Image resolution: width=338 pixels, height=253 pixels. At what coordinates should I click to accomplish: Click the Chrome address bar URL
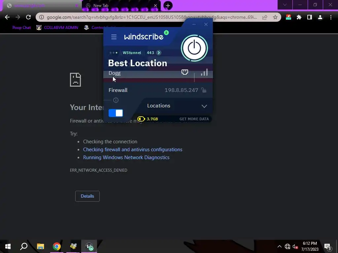pyautogui.click(x=152, y=17)
